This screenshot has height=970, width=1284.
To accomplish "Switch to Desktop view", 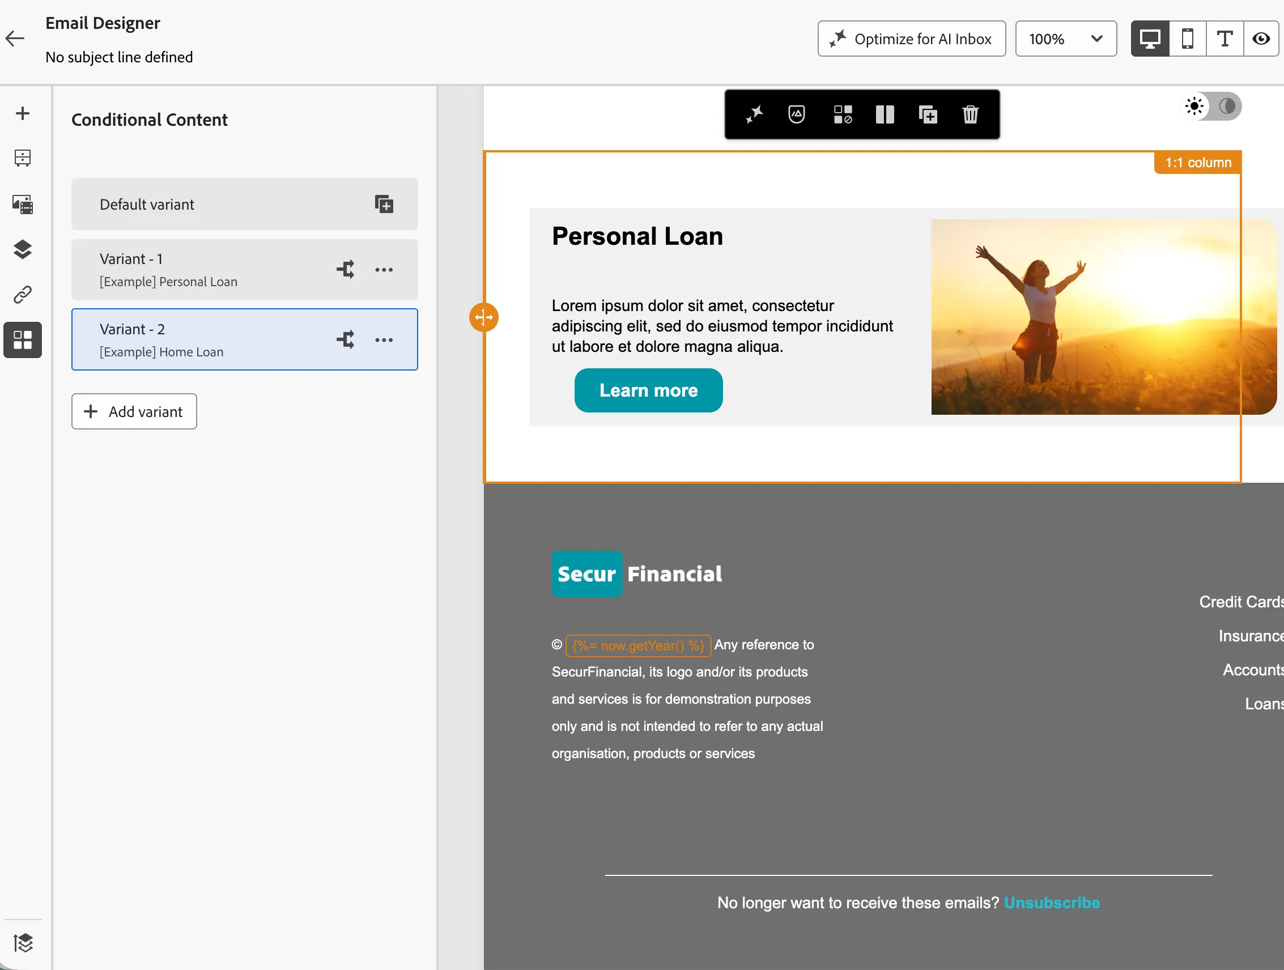I will point(1150,39).
